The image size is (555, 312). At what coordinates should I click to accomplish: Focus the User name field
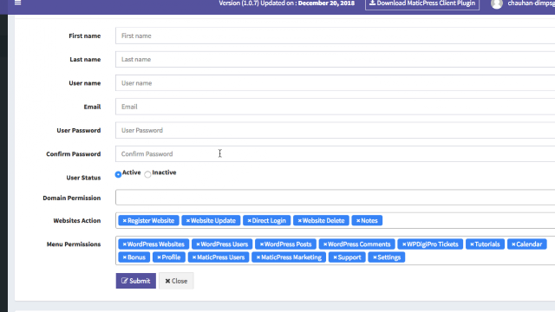(335, 83)
